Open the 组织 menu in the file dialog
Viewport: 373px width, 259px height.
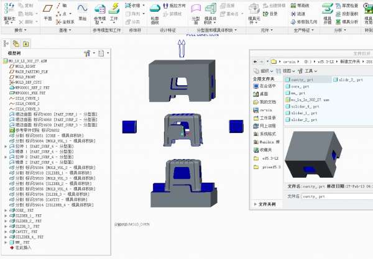[x=262, y=71]
